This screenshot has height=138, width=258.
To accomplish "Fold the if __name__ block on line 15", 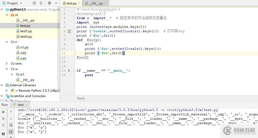I will 75,71.
